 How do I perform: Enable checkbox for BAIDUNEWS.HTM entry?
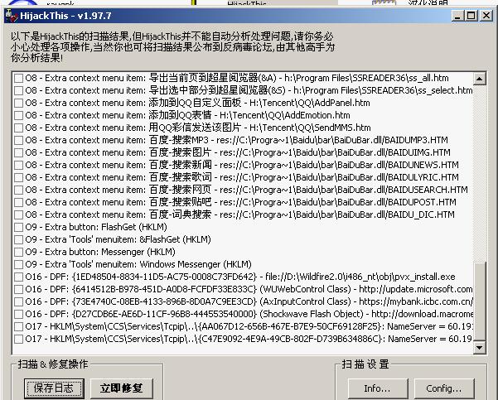point(18,165)
